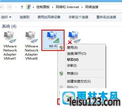122x110 pixels.
Task: Click 网络和 Internet in the address bar
Action: click(67, 7)
